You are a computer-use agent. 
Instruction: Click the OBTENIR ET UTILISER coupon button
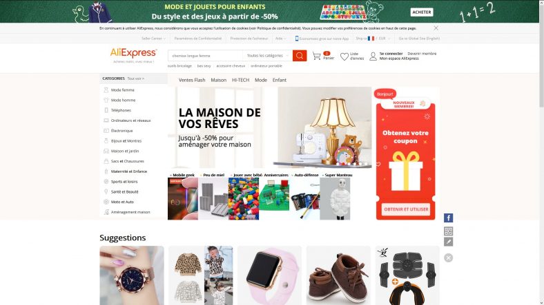[x=405, y=209]
